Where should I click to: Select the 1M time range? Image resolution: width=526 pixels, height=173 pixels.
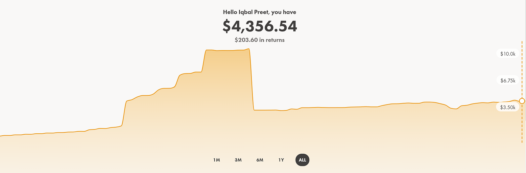coord(216,160)
